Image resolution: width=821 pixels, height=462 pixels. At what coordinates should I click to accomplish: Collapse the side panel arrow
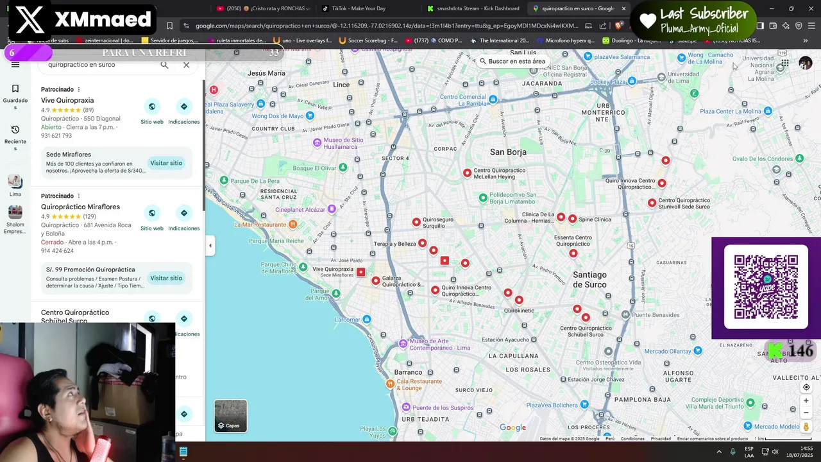pos(210,245)
